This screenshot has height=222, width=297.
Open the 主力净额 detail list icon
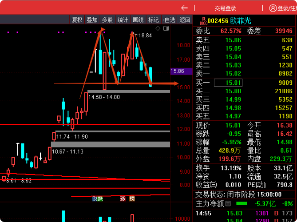click(x=228, y=204)
